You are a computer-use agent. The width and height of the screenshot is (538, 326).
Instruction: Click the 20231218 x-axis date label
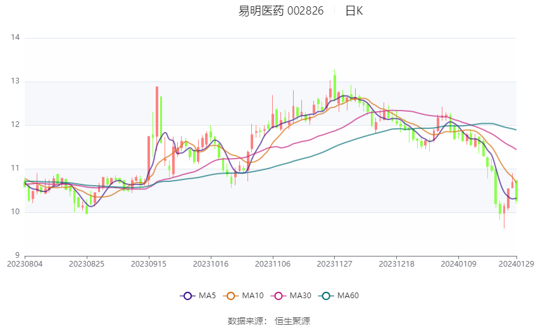click(x=397, y=264)
